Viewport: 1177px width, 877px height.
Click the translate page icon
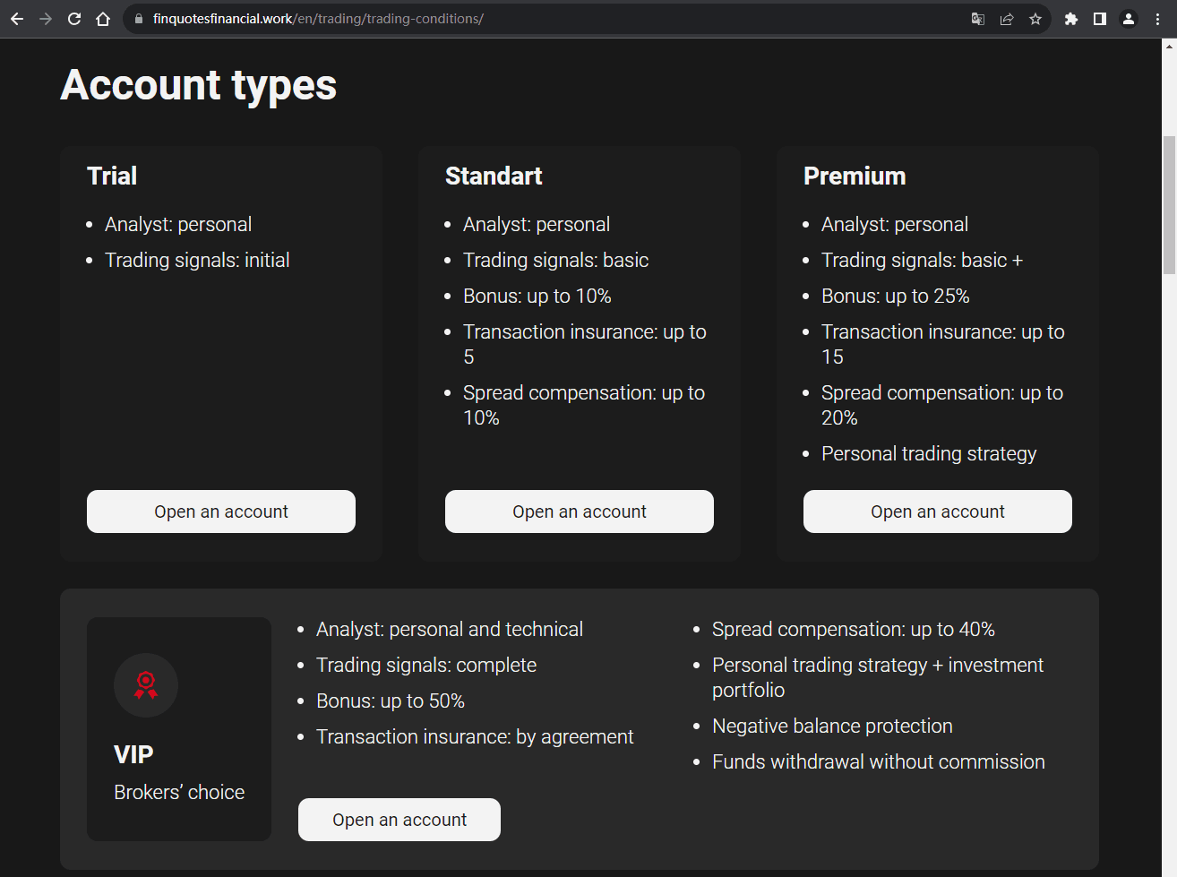click(978, 19)
